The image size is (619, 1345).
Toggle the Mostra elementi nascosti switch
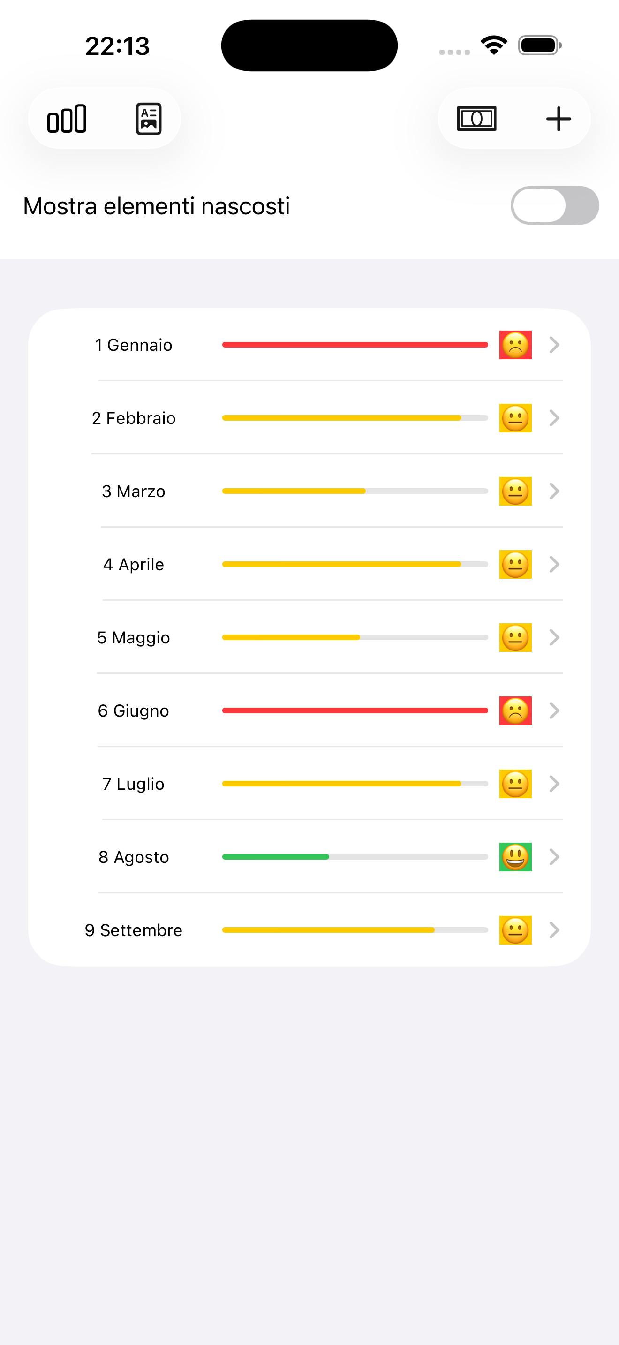click(x=554, y=206)
